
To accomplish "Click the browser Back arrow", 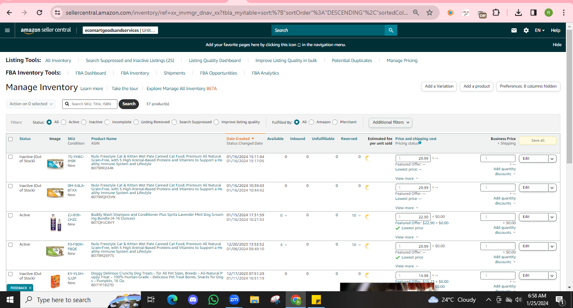I will tap(9, 13).
